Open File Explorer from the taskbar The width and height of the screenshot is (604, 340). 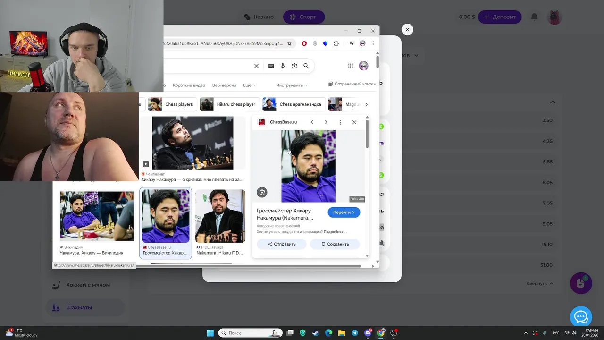pyautogui.click(x=342, y=333)
